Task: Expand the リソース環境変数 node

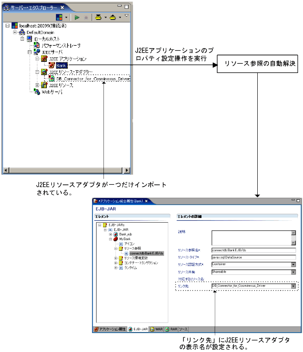Action: 116,258
